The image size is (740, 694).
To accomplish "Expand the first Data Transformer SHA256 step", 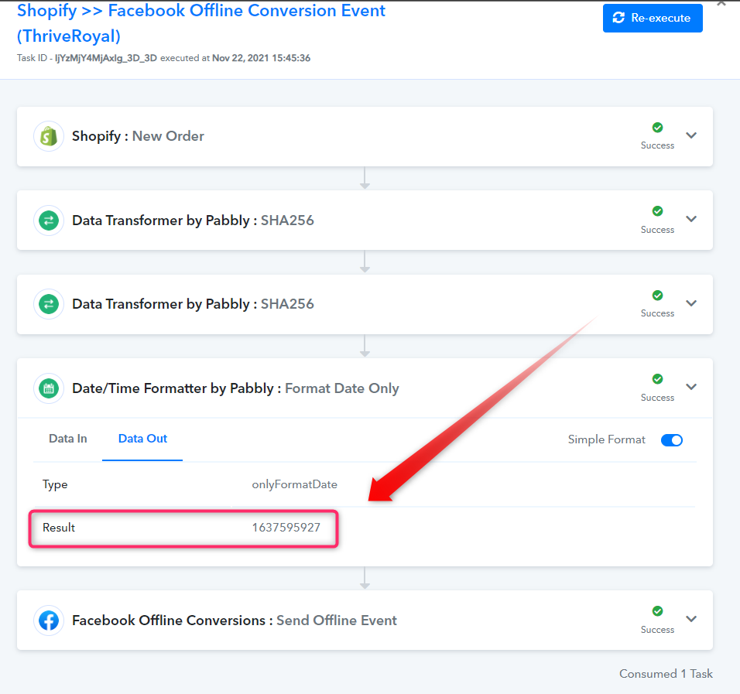I will coord(691,219).
